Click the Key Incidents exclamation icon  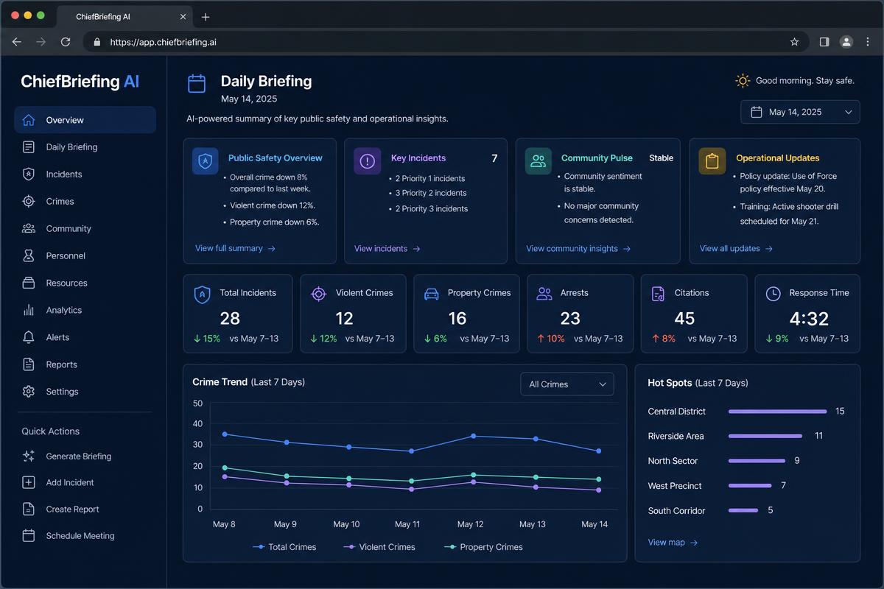pos(367,161)
